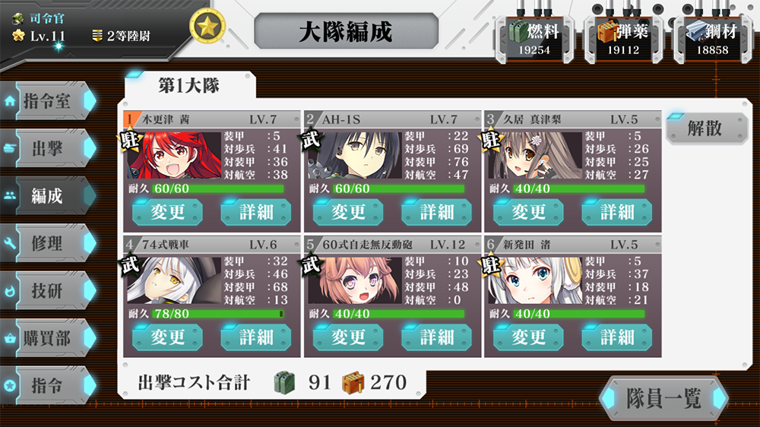Open the 隊員一覧 member list

pyautogui.click(x=663, y=398)
